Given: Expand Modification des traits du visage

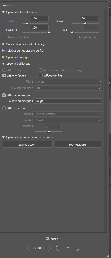Looking at the screenshot, I should (x=3, y=44).
